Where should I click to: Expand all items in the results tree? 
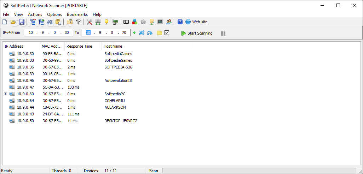tap(41, 22)
